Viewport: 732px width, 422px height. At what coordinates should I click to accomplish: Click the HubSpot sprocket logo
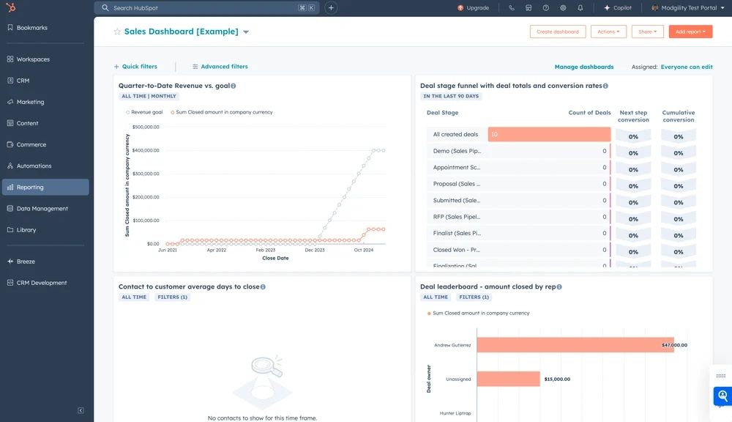[x=10, y=7]
